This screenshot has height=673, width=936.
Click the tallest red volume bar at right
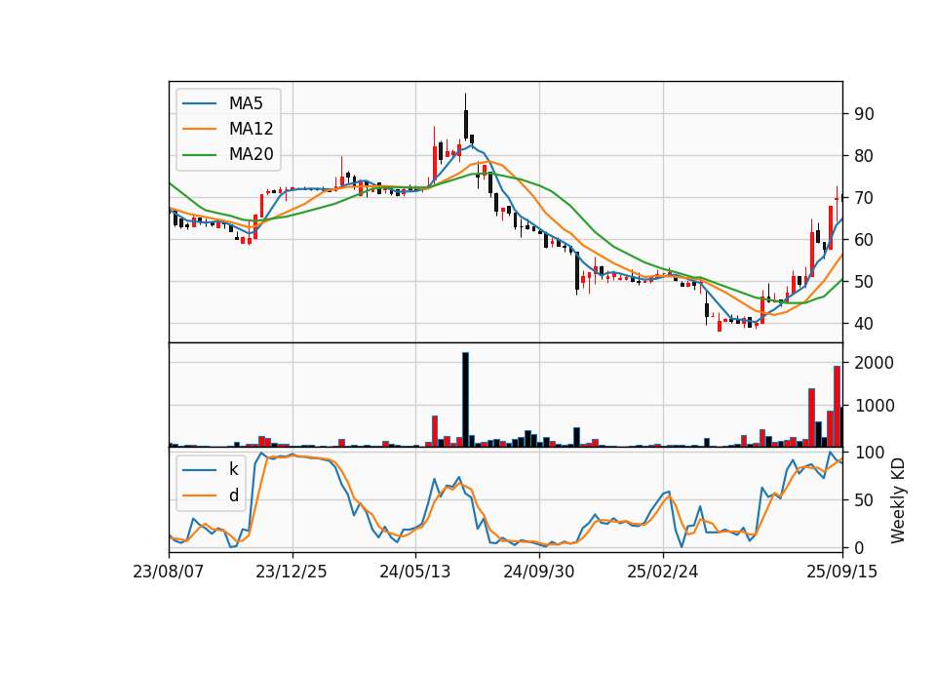[837, 407]
